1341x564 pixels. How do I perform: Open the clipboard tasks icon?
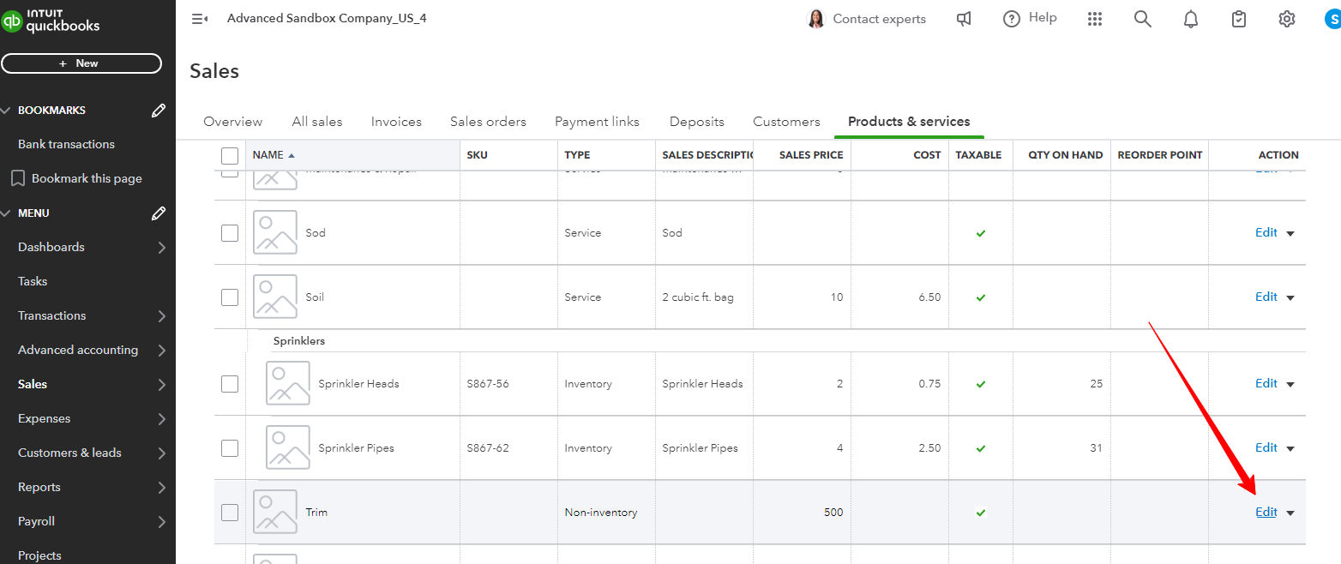1238,19
